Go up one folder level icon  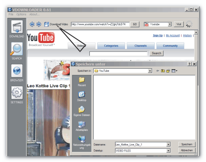(x=163, y=71)
